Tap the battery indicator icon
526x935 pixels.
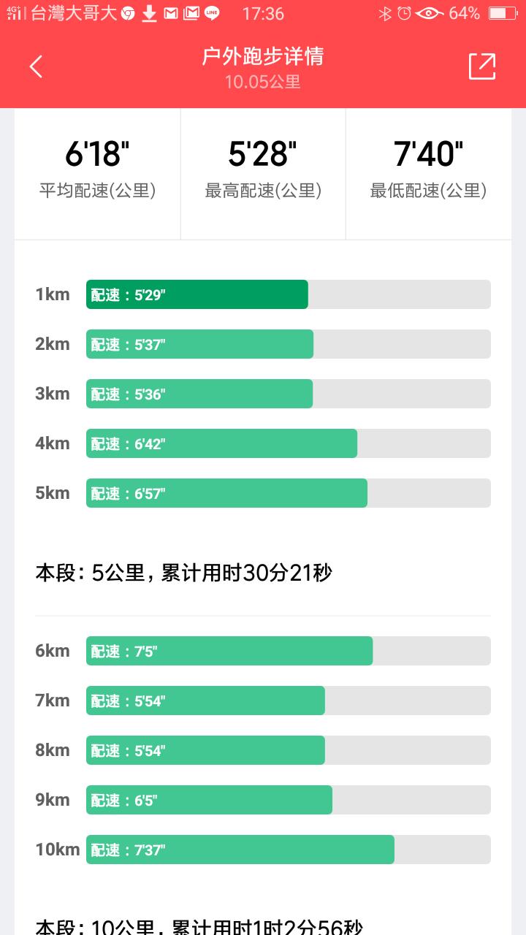(502, 13)
